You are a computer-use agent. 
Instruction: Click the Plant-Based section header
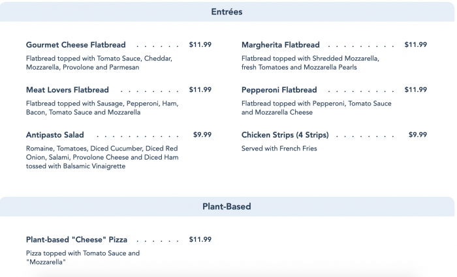click(x=227, y=207)
